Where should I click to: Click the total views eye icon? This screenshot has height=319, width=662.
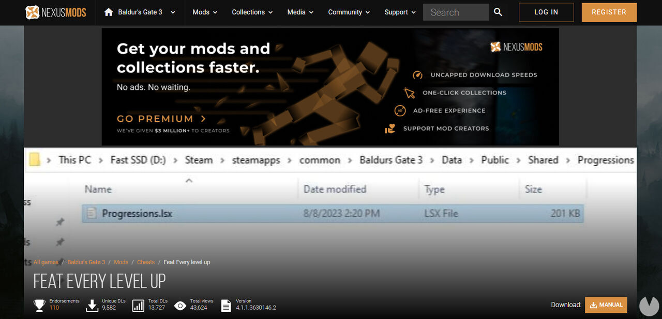(x=180, y=306)
